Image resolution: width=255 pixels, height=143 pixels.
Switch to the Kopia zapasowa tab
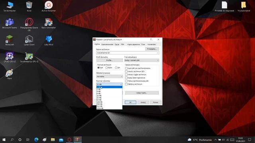pyautogui.click(x=133, y=44)
